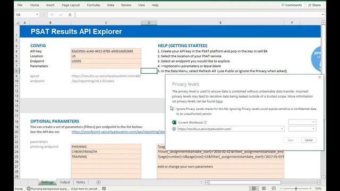This screenshot has width=340, height=191.
Task: Click the globe icon beside the URL
Action: (x=174, y=129)
